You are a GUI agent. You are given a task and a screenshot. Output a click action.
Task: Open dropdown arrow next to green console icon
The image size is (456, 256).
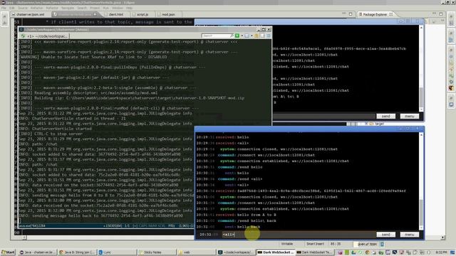click(x=242, y=36)
